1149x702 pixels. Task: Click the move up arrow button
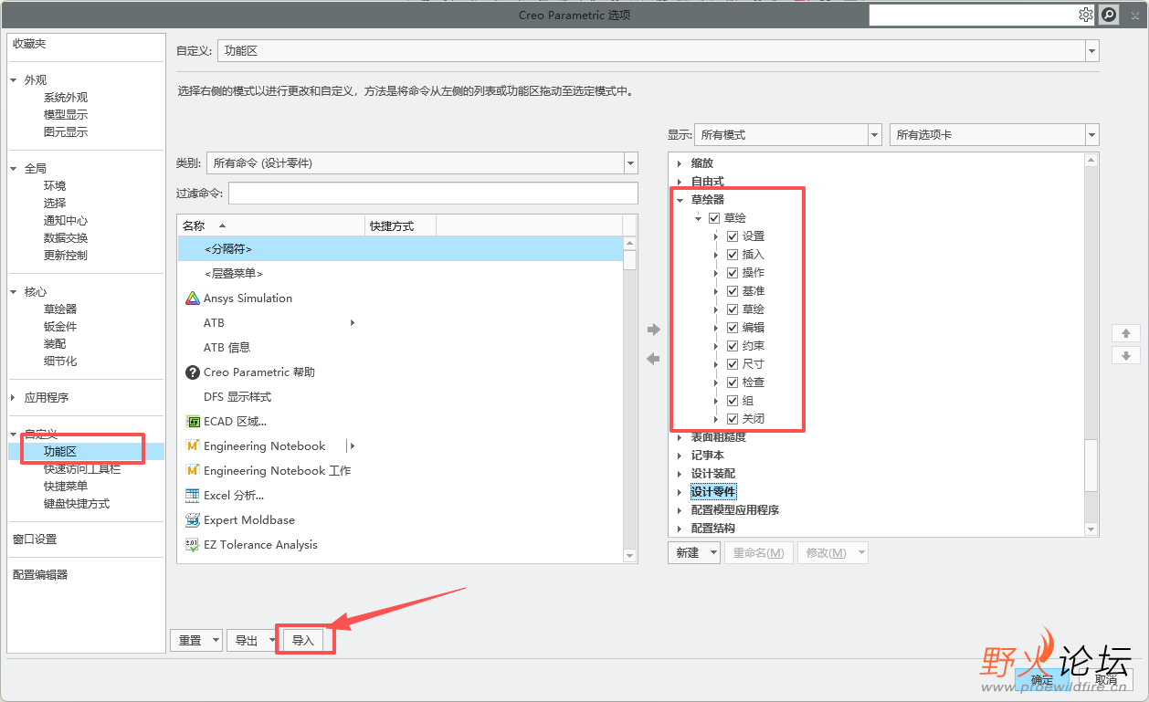point(1126,333)
